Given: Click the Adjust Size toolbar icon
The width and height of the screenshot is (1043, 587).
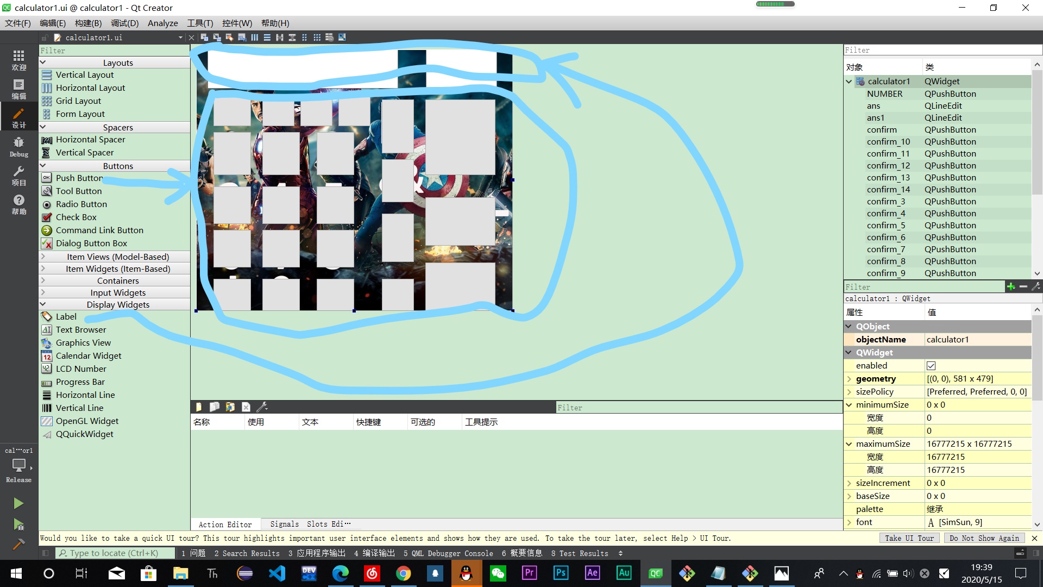Looking at the screenshot, I should (x=342, y=38).
